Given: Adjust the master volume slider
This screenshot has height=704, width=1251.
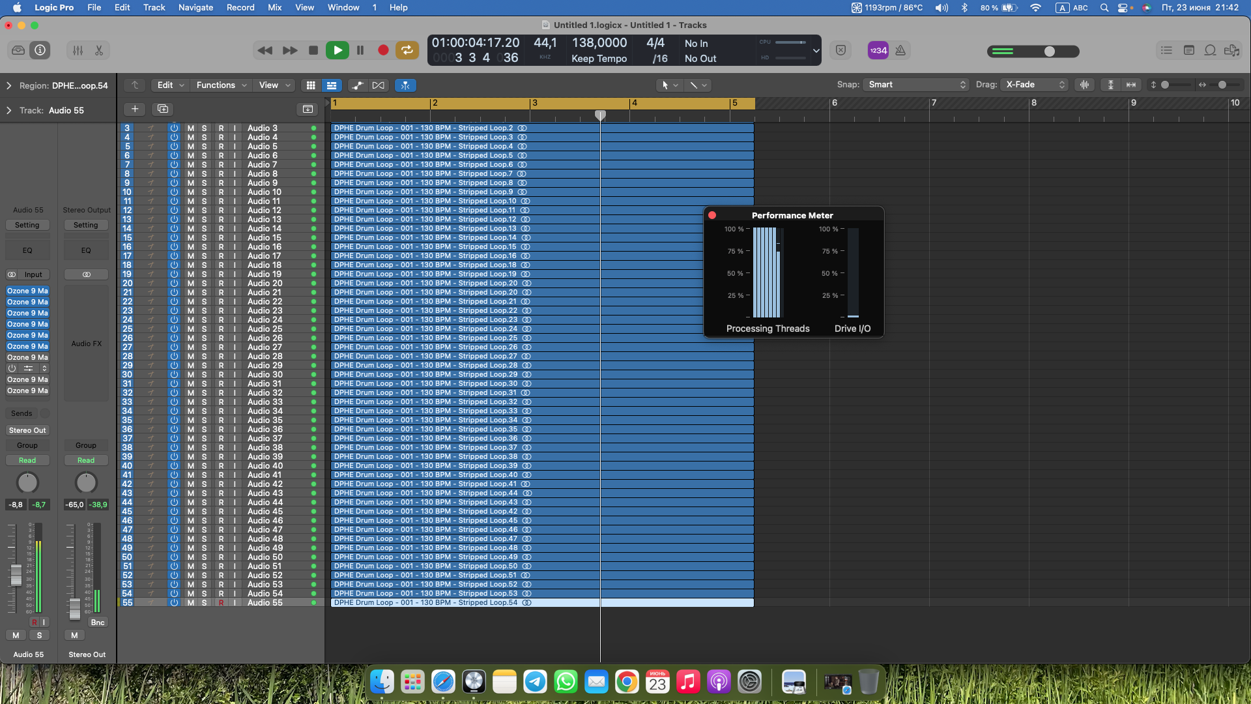Looking at the screenshot, I should point(1049,51).
